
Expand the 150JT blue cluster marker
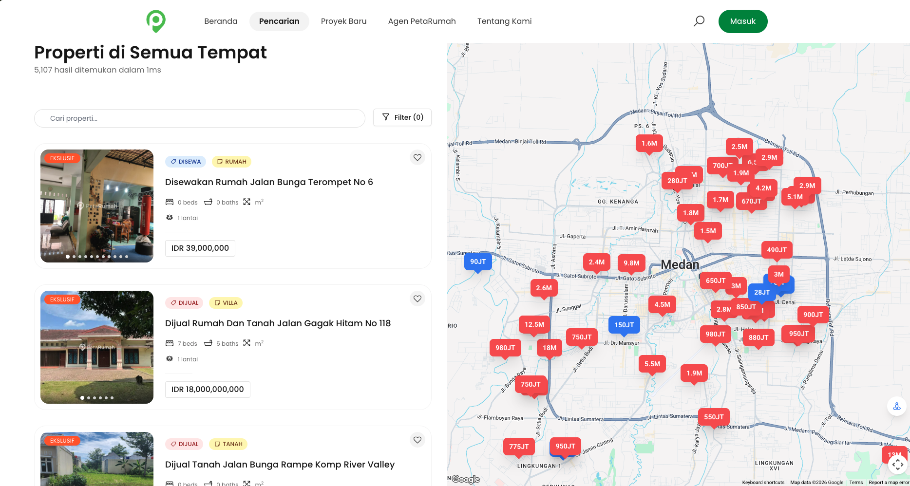(x=624, y=324)
